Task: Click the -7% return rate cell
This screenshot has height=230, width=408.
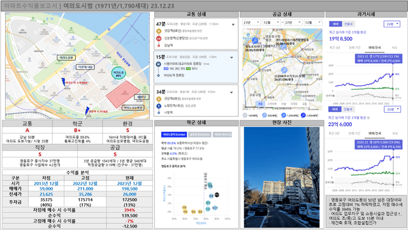Action: [129, 221]
